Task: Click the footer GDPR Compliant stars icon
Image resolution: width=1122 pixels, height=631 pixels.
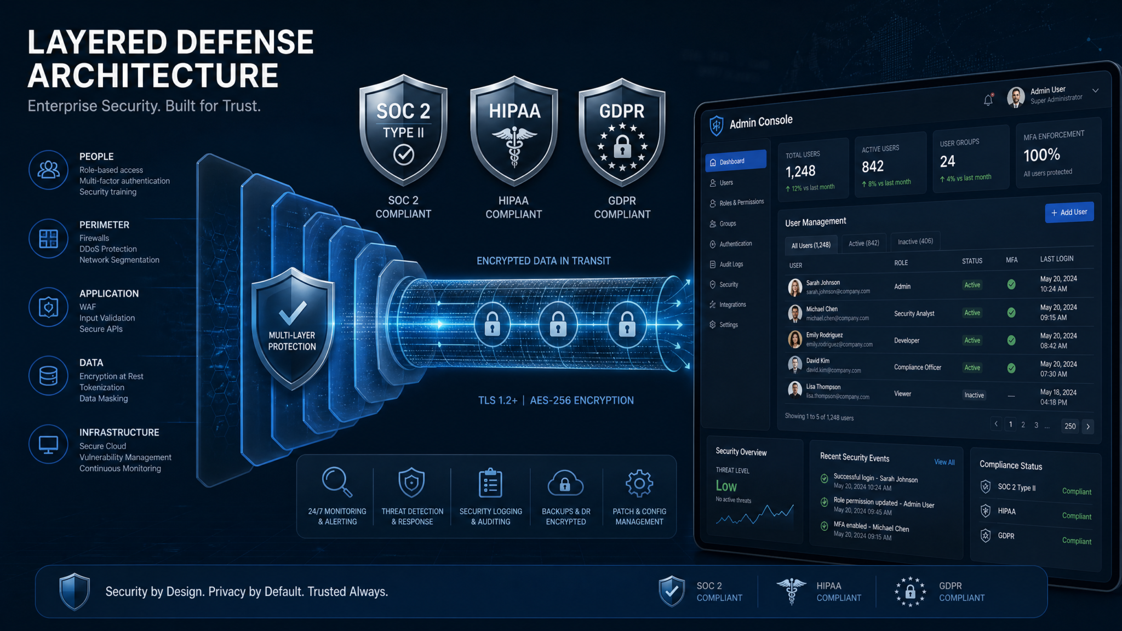Action: click(x=910, y=592)
